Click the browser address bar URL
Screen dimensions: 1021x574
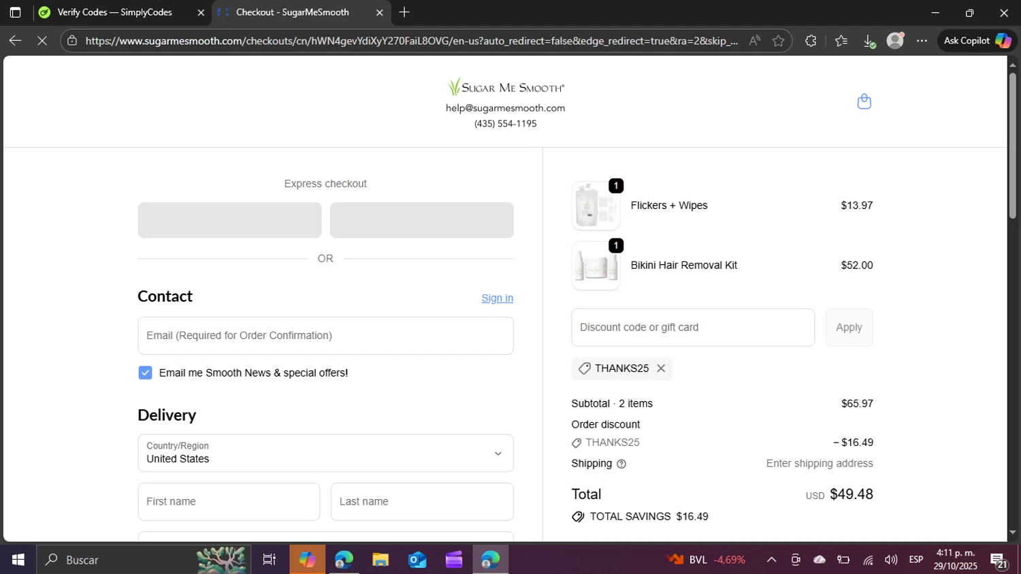[411, 41]
